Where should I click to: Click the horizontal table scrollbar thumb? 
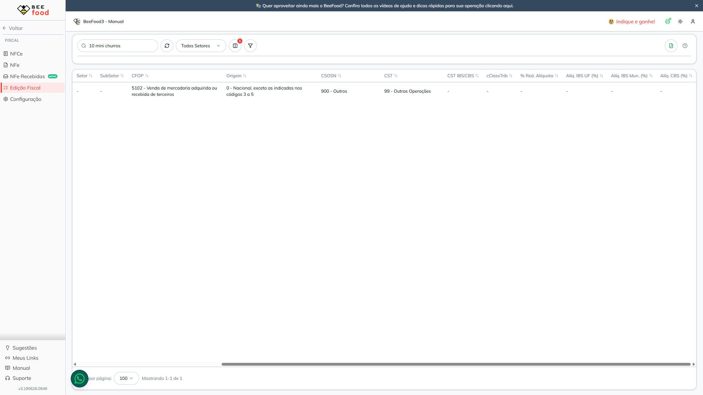(x=456, y=364)
